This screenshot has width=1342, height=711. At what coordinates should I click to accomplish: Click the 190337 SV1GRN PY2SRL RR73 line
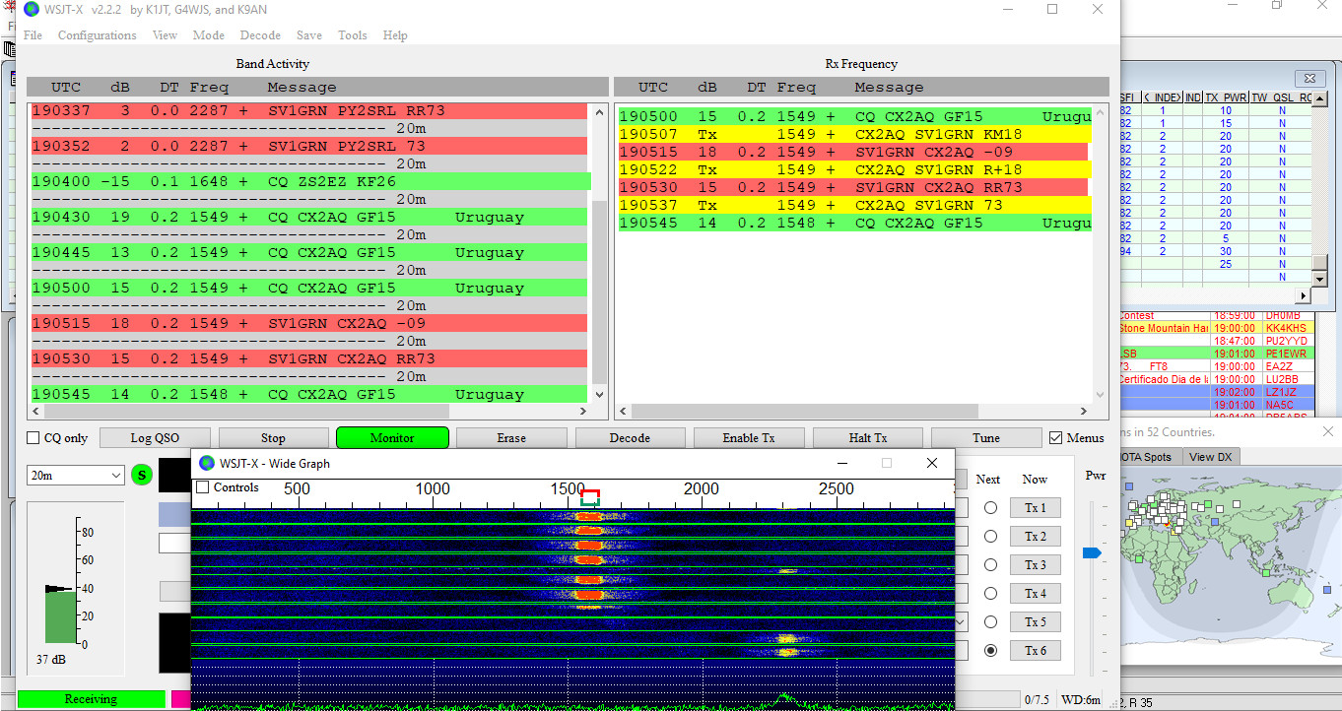pos(308,111)
